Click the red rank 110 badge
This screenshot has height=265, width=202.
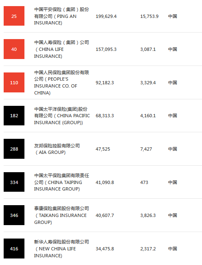(x=14, y=83)
